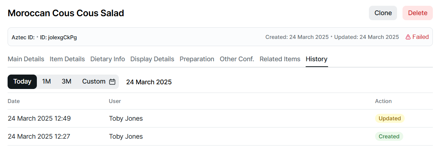Screen dimensions: 439x152
Task: Open the Other Conf. tab
Action: click(x=237, y=59)
